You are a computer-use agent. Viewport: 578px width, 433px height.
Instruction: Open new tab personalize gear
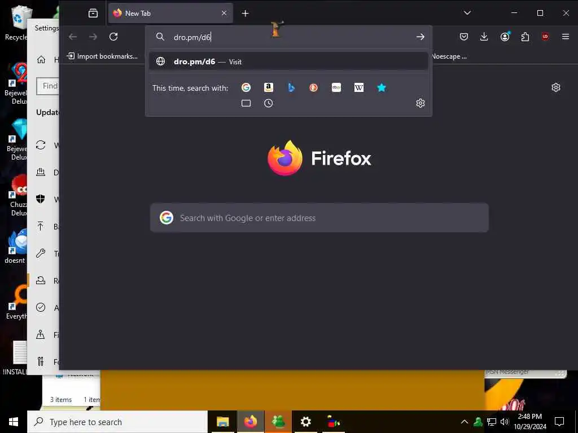point(556,87)
